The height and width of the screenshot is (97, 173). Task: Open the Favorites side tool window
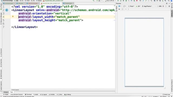(1, 63)
